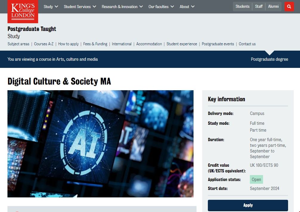
Task: Open the Research & Innovation menu
Action: pos(122,7)
